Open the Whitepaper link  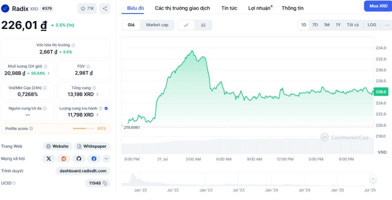[x=92, y=146]
